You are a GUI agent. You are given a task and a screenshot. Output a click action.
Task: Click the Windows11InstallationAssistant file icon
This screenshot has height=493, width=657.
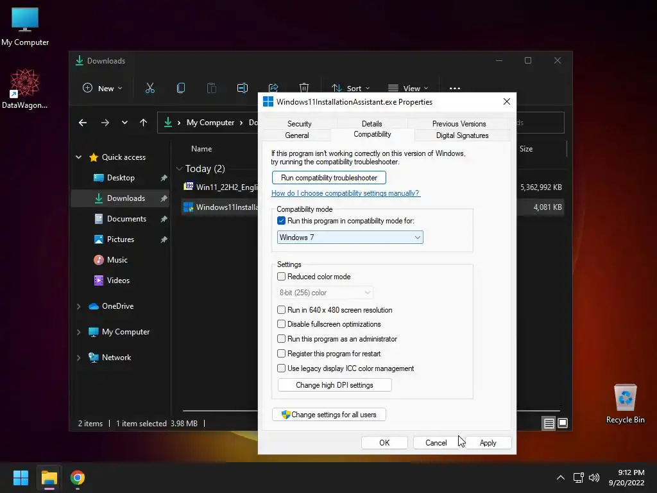[x=189, y=207]
